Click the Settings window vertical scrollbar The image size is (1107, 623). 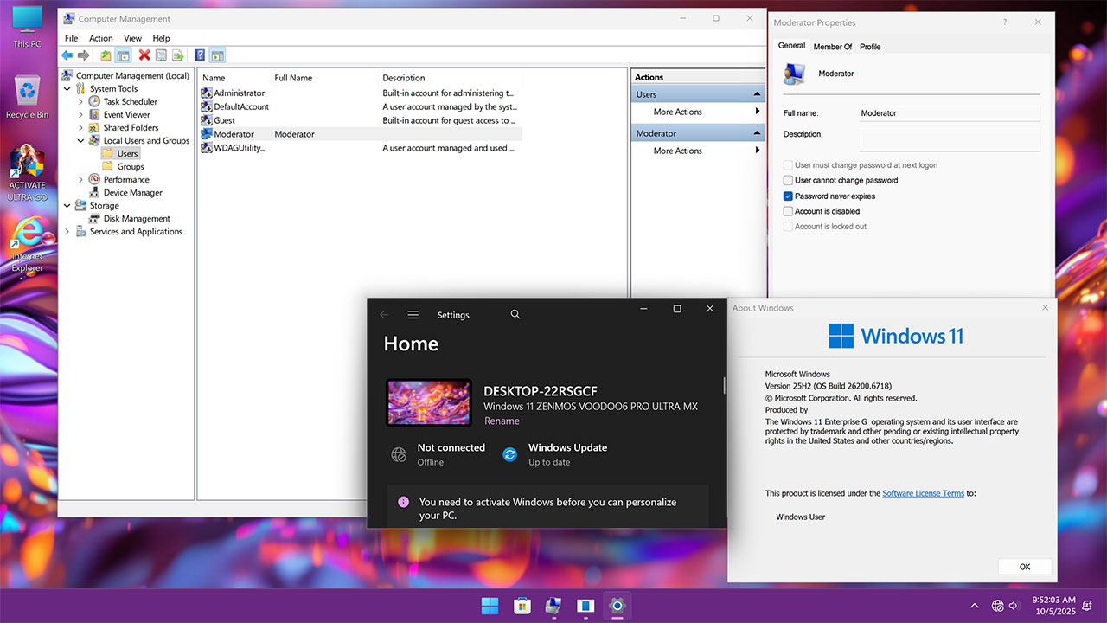pos(724,386)
